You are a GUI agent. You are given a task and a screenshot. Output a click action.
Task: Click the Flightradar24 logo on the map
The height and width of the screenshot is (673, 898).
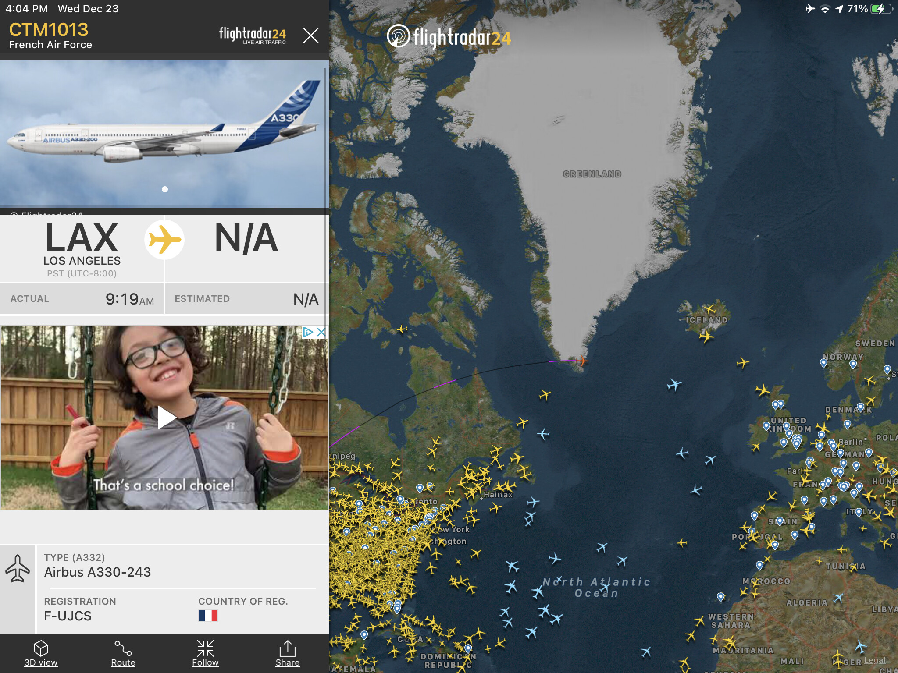pos(449,37)
